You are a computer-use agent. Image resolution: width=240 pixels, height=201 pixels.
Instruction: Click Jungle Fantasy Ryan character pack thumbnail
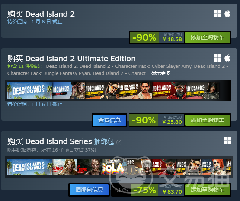click(x=135, y=90)
